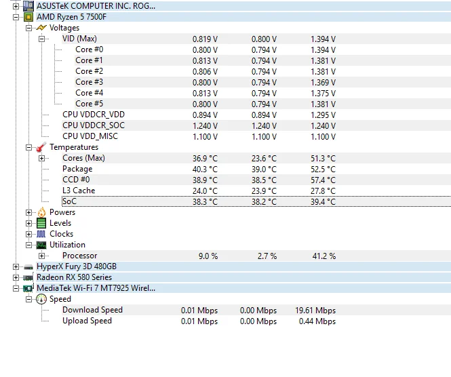Click the Radeon RX 580 graphics card icon
This screenshot has width=451, height=377.
click(x=28, y=277)
